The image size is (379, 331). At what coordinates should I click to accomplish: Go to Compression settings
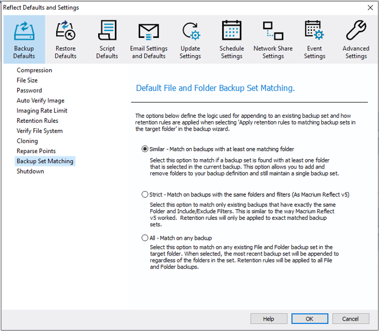tap(34, 70)
